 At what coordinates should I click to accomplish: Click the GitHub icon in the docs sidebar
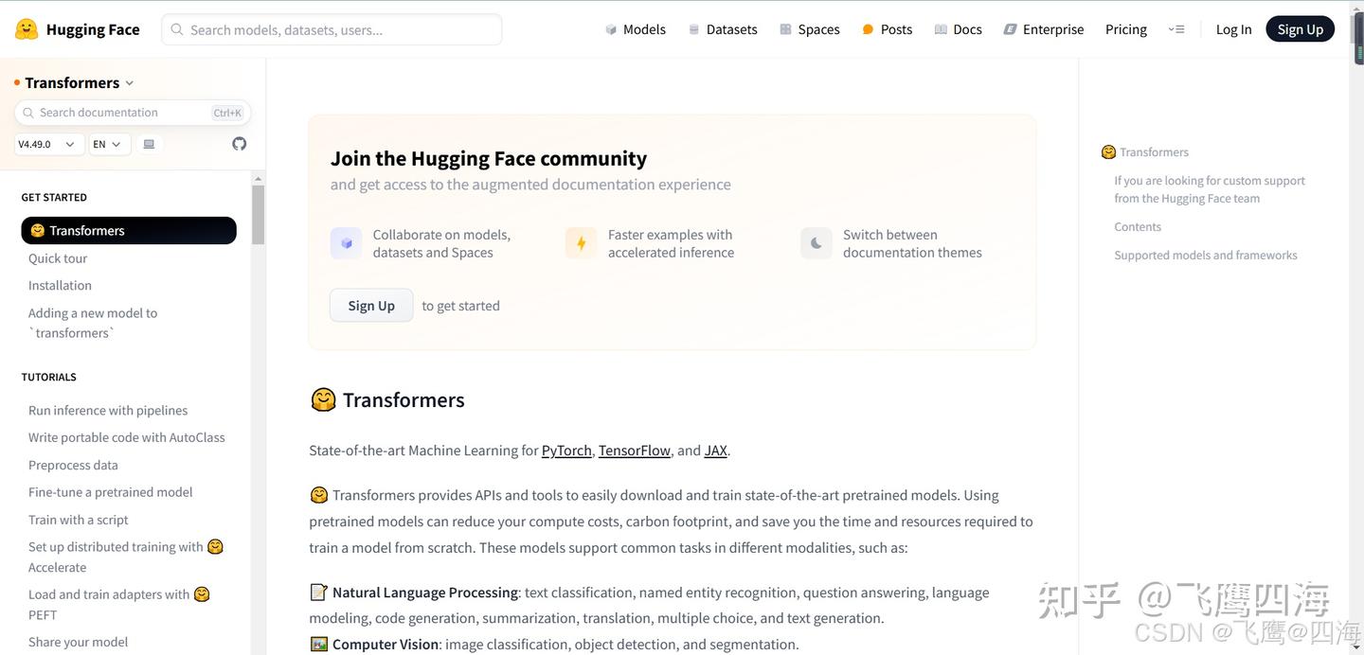(x=239, y=143)
